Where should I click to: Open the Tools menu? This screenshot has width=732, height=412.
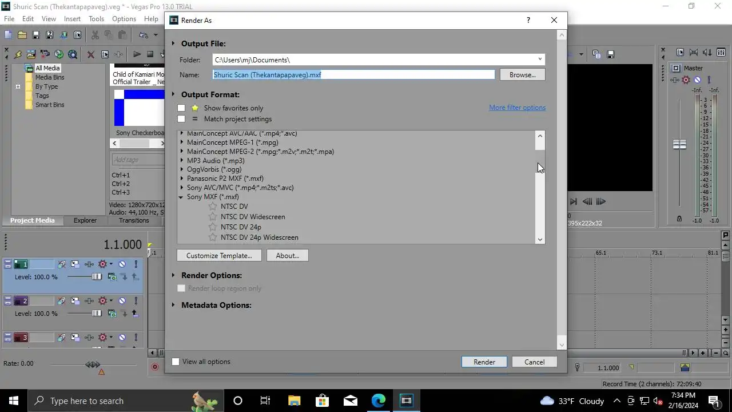pos(96,19)
